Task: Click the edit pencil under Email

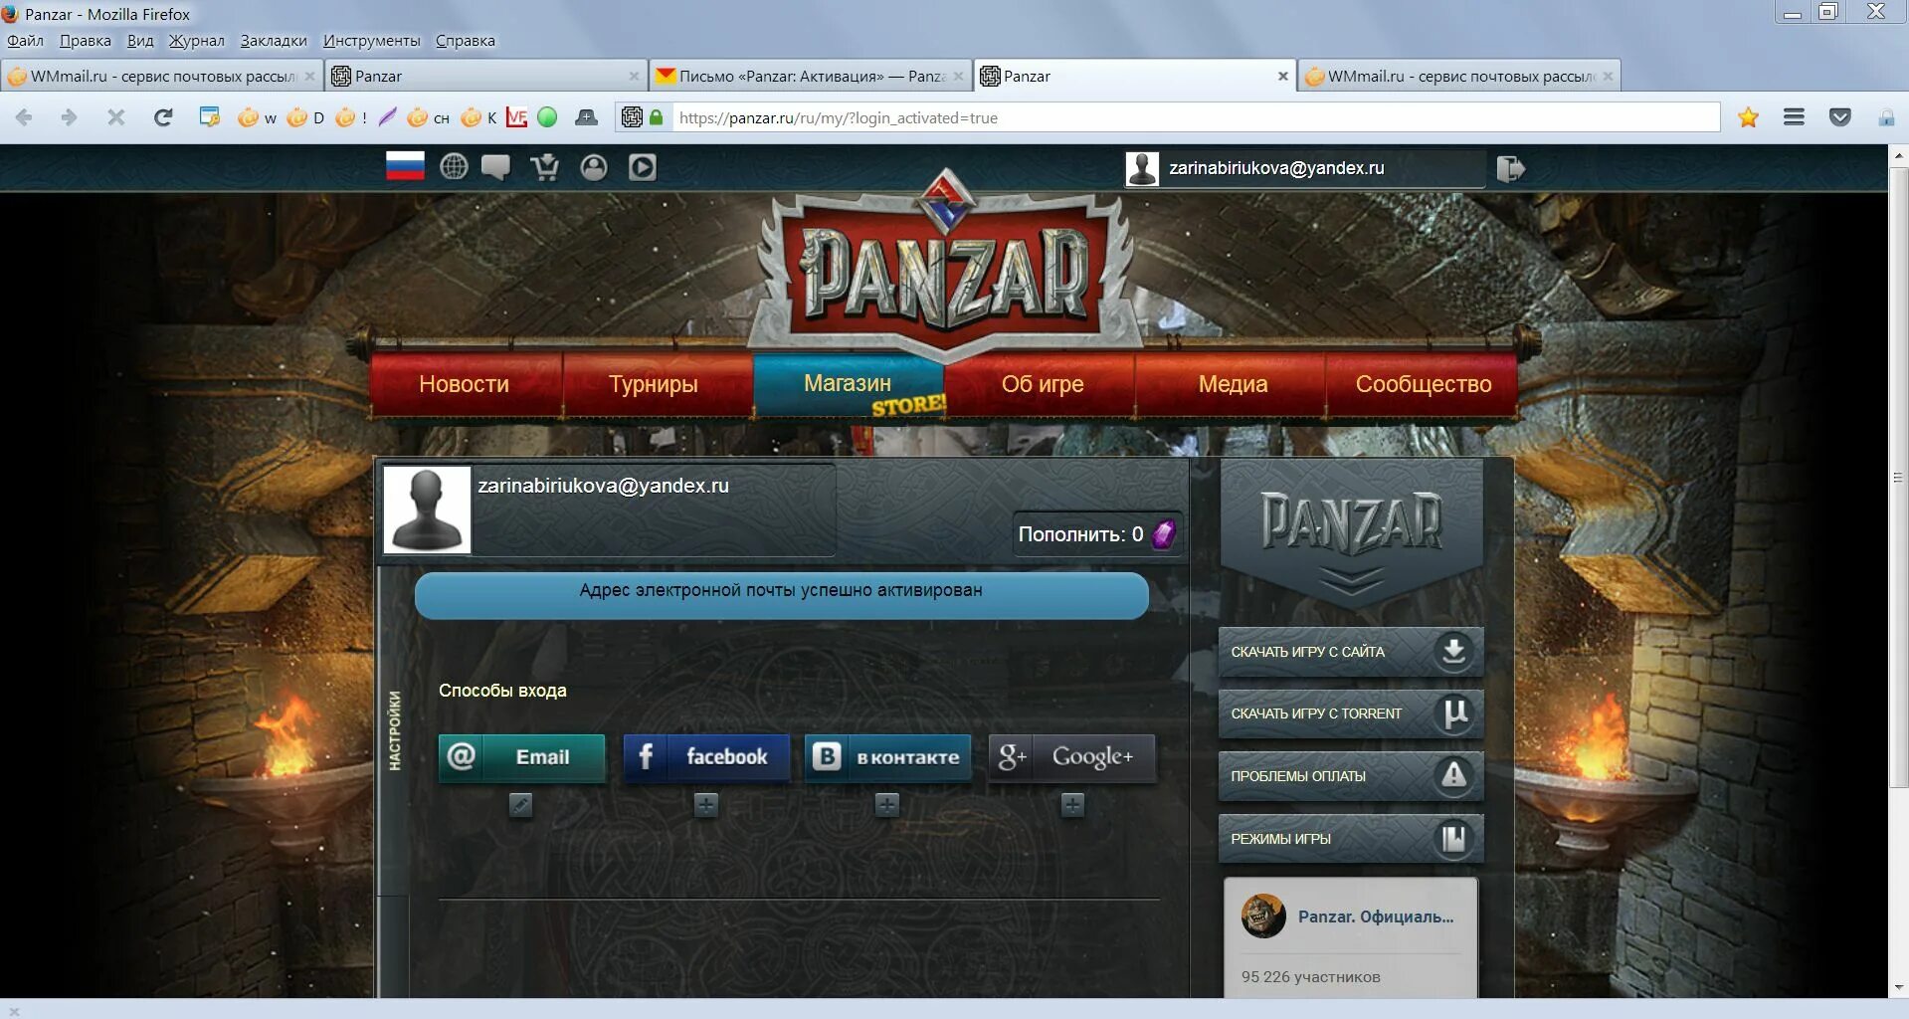Action: (x=520, y=805)
